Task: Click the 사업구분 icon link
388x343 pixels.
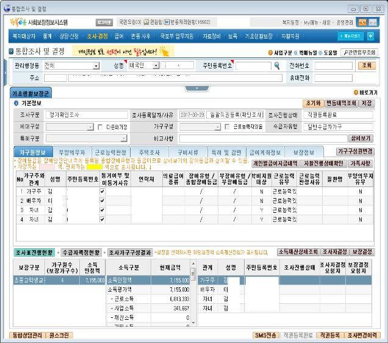Action: point(271,53)
